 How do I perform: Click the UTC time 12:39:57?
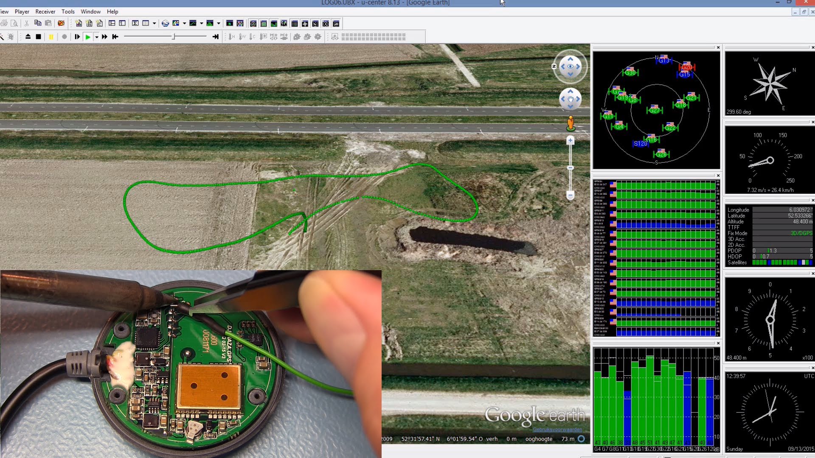point(736,376)
